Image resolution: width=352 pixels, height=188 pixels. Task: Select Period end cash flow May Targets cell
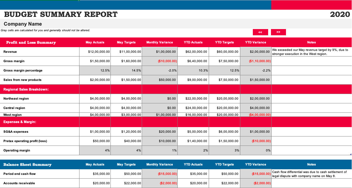tap(126, 174)
